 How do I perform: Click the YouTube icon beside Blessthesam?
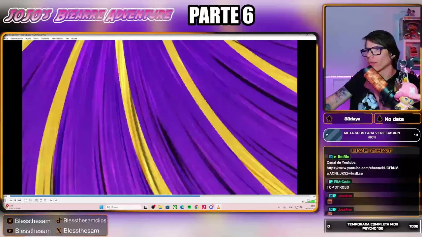pyautogui.click(x=10, y=231)
